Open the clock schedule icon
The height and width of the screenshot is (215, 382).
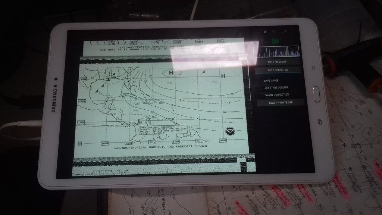(x=274, y=32)
